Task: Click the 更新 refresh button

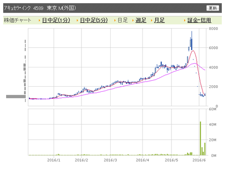Action: (213, 8)
